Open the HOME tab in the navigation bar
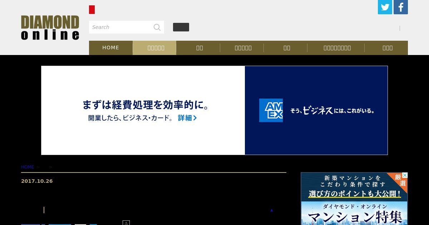This screenshot has height=225, width=429. 111,47
